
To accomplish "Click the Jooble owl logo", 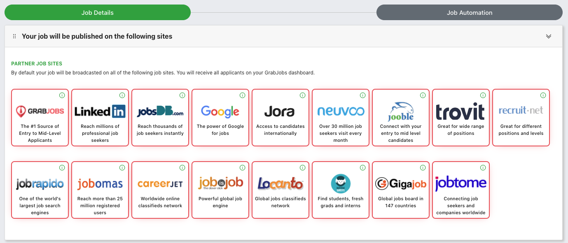I will [400, 110].
